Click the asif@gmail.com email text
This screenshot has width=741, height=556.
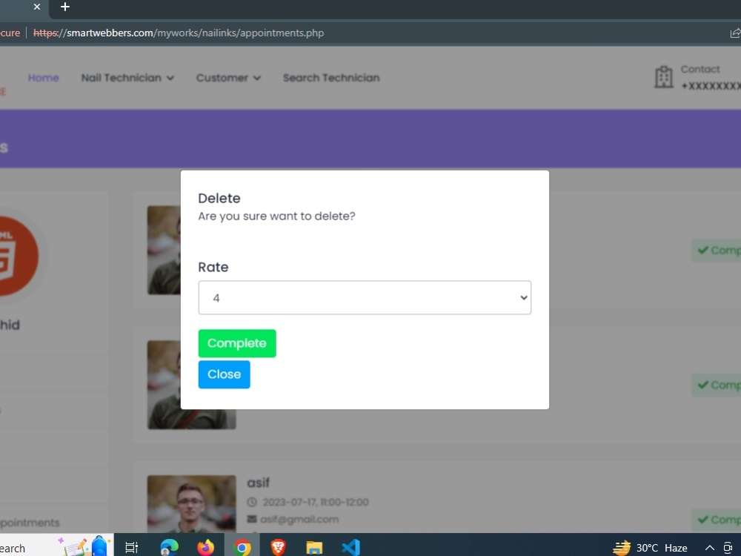pos(299,520)
